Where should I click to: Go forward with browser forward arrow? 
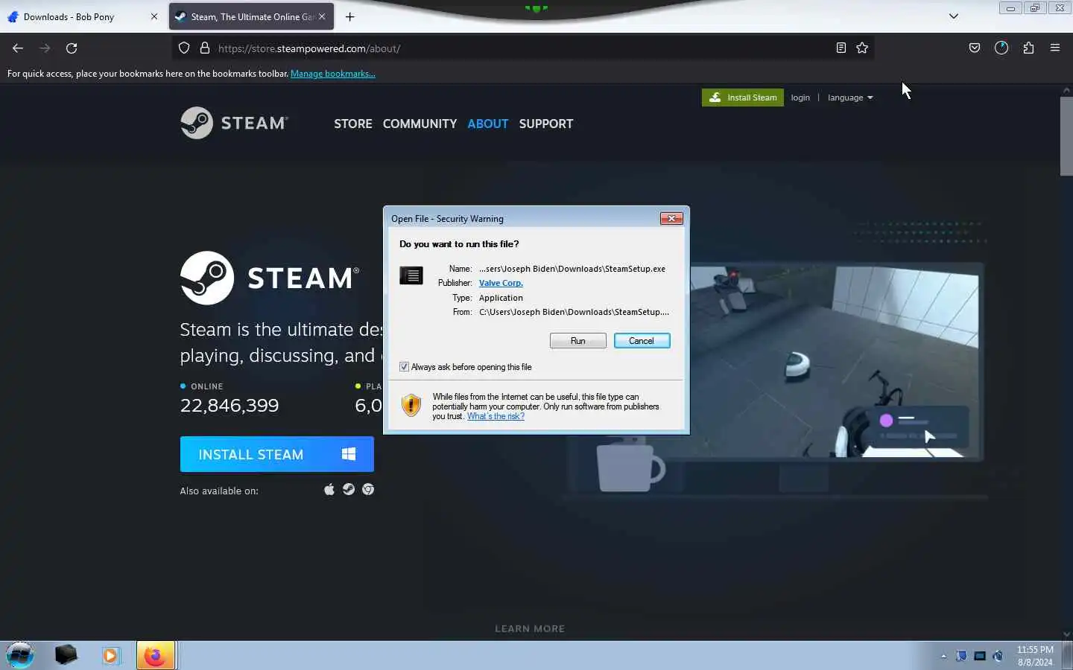pos(45,48)
